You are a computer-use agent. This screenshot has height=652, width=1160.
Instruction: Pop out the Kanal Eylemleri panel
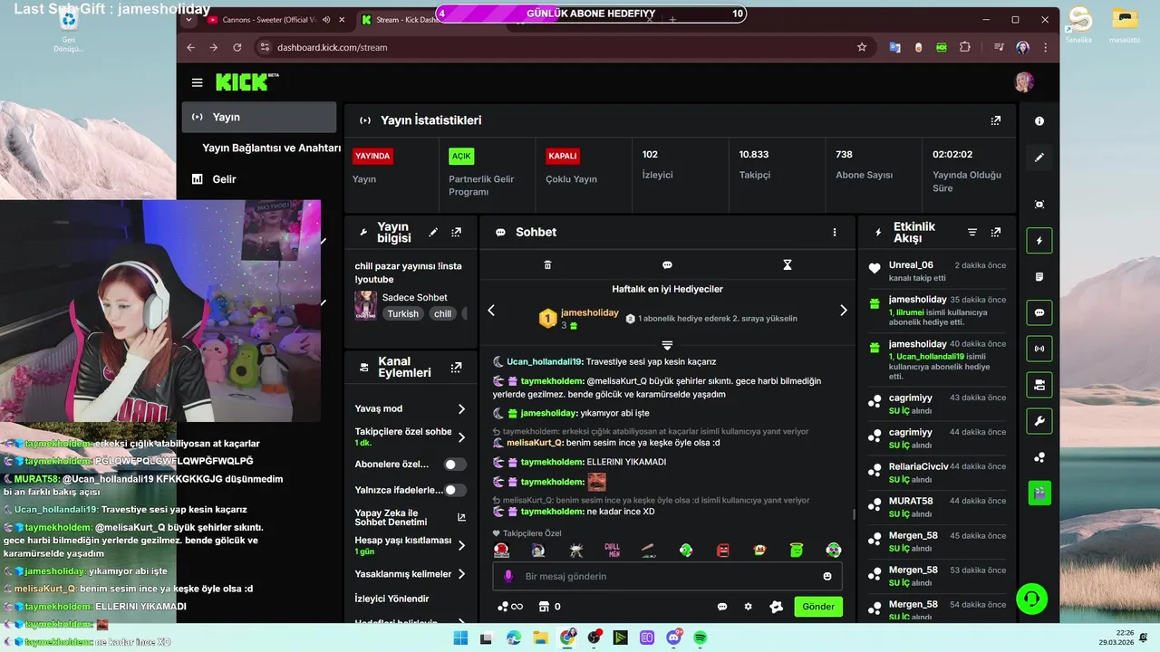click(x=456, y=368)
